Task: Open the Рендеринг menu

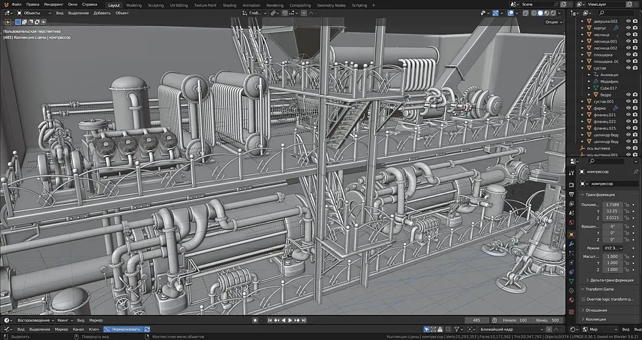Action: coord(53,4)
